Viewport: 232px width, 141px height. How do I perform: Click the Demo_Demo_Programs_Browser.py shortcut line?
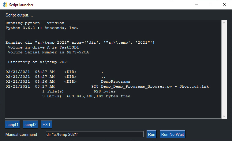point(155,86)
